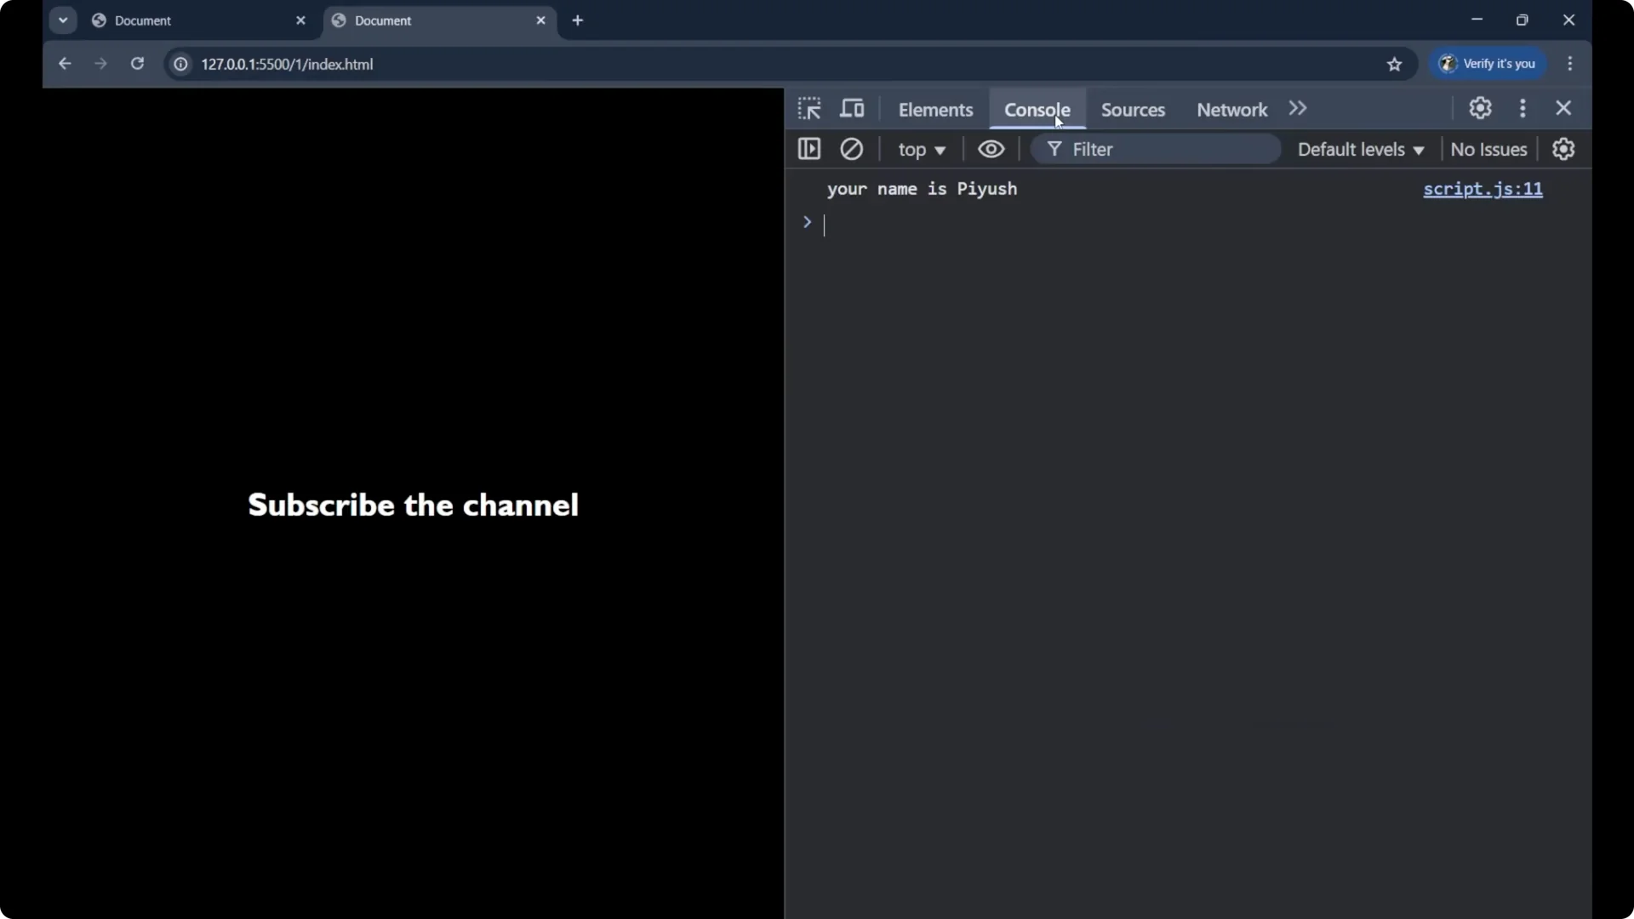Open the top frame context dropdown
Screen dimensions: 1634x919
click(x=922, y=150)
